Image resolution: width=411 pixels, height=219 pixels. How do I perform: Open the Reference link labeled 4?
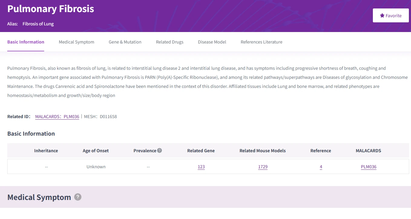321,166
